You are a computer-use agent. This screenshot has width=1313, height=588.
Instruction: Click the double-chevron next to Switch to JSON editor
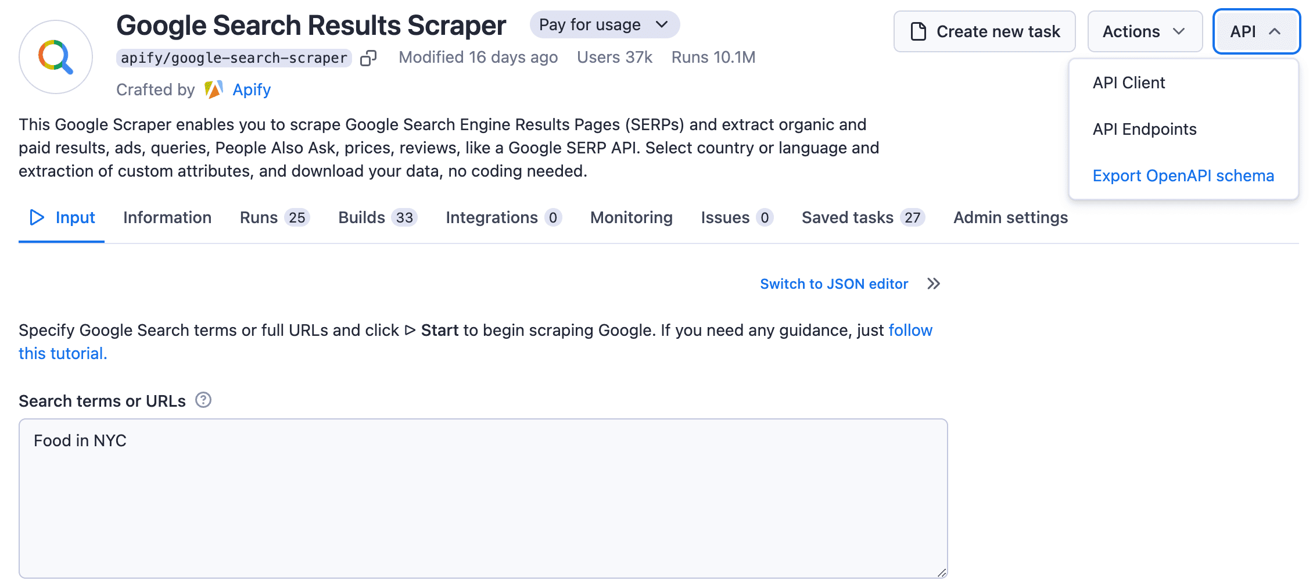934,284
